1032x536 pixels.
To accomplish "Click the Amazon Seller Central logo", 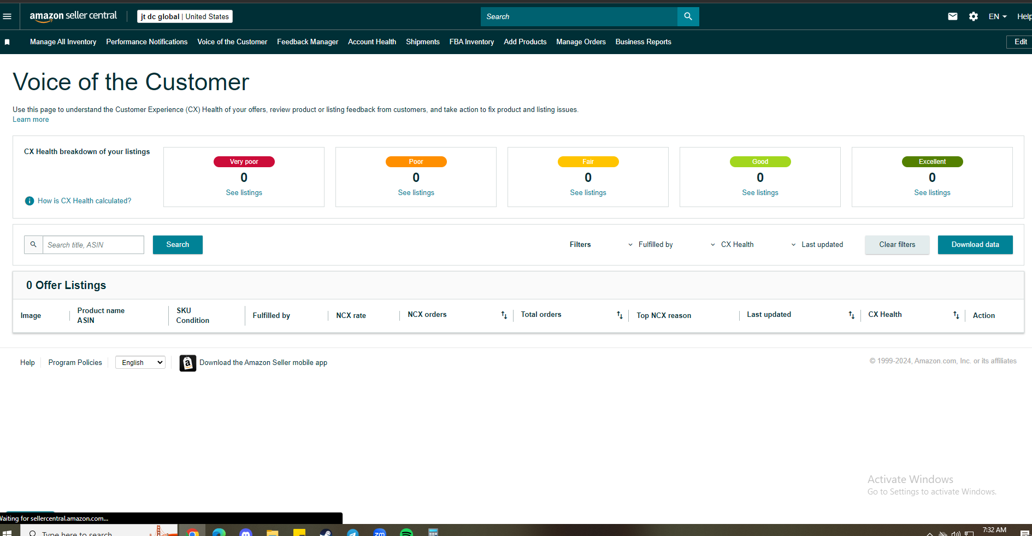I will (73, 16).
